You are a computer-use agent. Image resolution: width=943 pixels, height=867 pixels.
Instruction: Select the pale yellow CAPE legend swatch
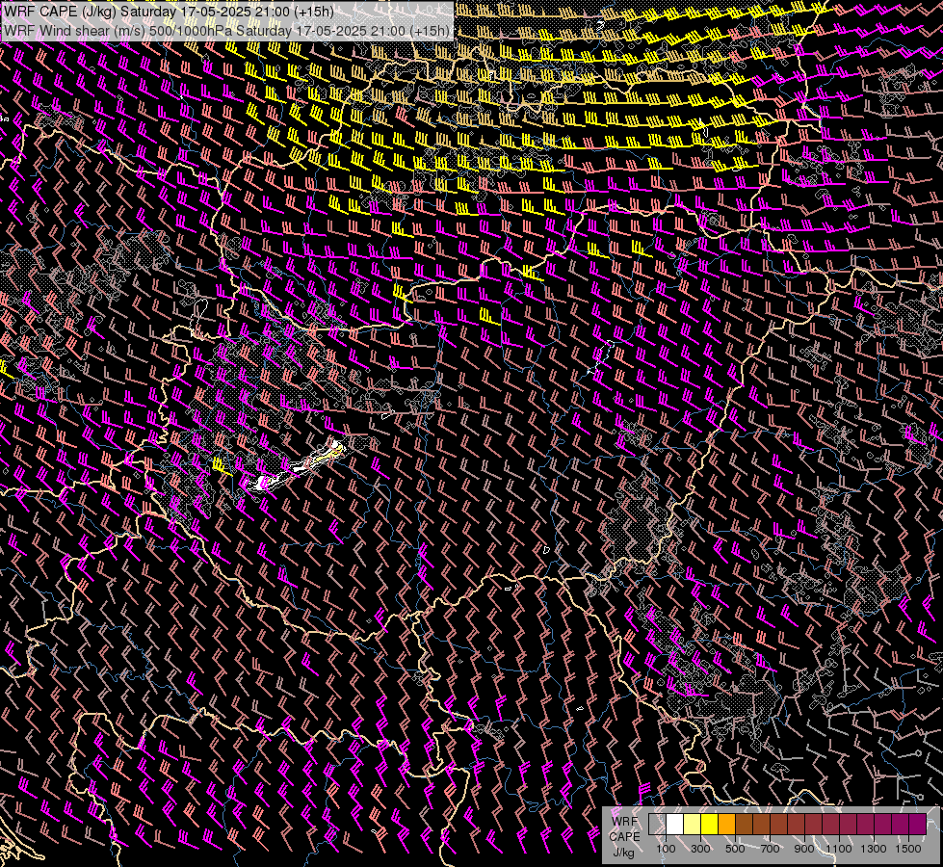(692, 824)
